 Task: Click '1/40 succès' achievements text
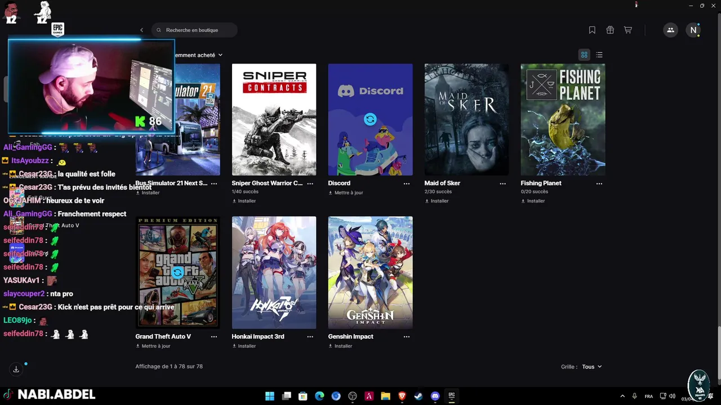(245, 192)
